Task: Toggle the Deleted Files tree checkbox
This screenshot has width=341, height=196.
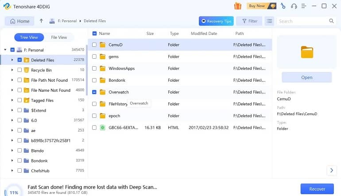Action: click(19, 60)
